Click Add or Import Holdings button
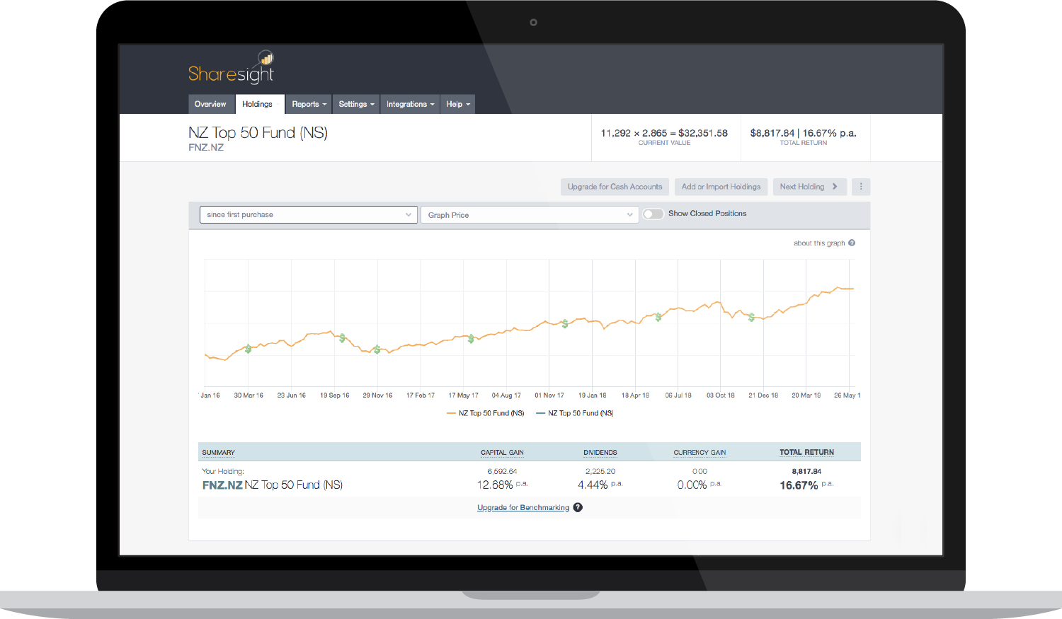 coord(721,187)
